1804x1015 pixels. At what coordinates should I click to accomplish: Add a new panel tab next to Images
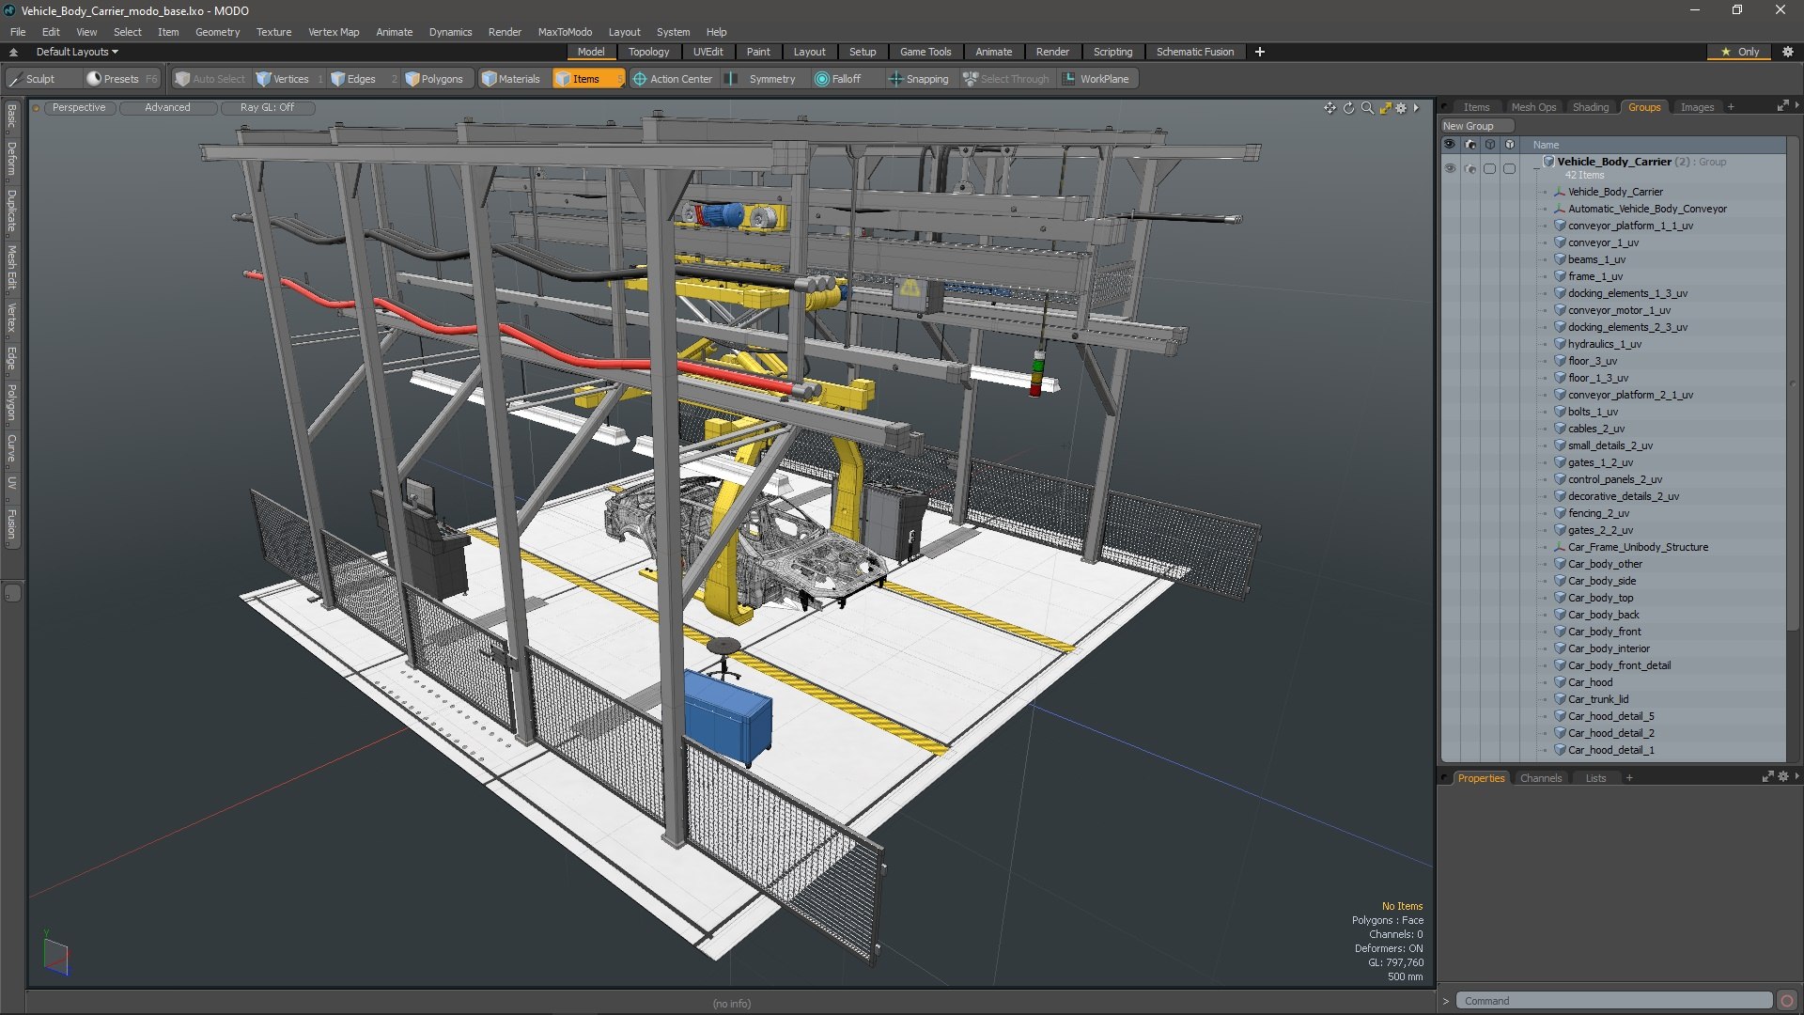[1731, 107]
